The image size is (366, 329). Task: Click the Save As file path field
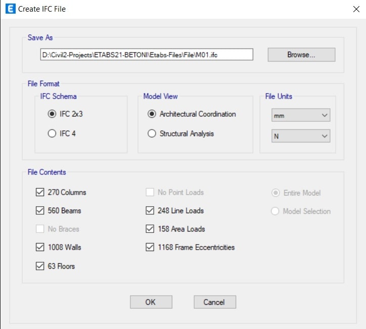coord(146,55)
